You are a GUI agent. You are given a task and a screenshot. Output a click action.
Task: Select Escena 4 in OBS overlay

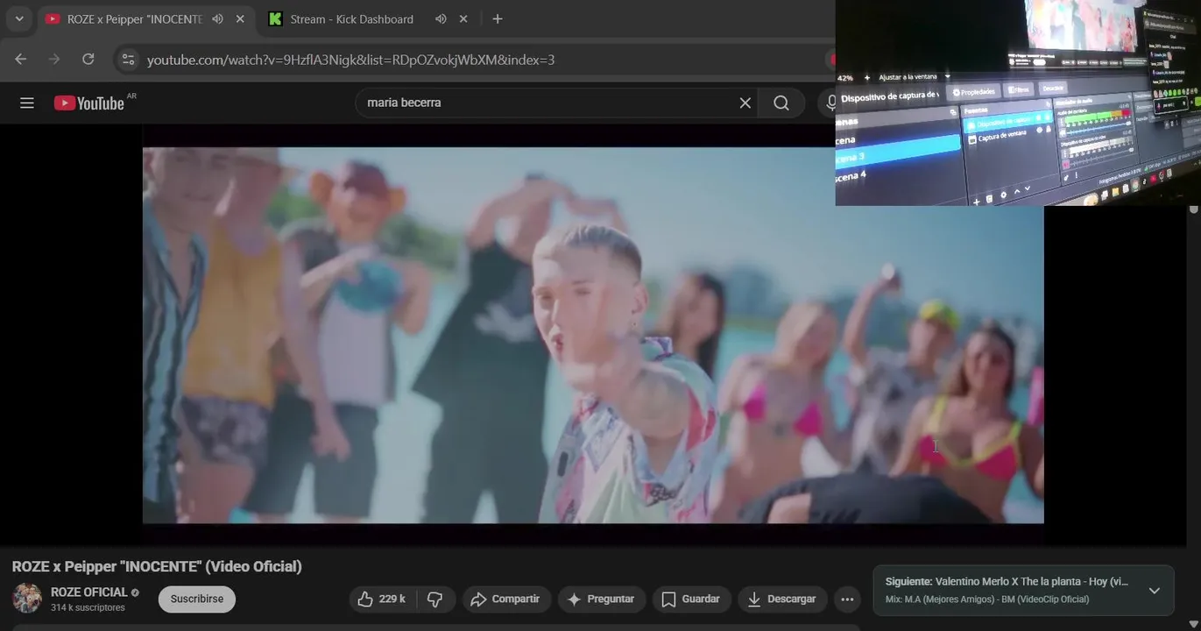point(851,175)
